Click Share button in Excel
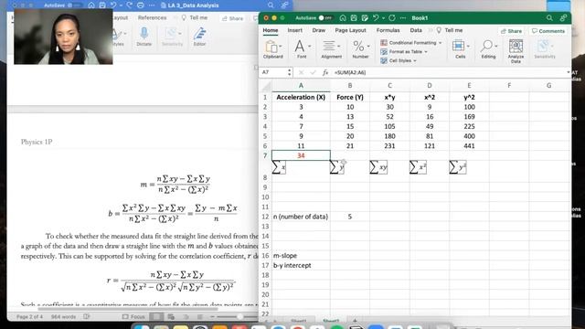Image resolution: width=585 pixels, height=329 pixels. coord(511,31)
